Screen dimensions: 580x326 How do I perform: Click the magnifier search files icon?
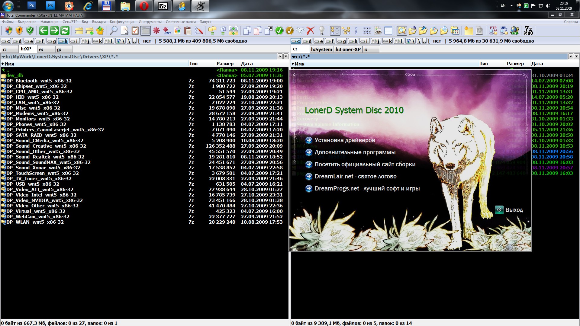pos(114,30)
